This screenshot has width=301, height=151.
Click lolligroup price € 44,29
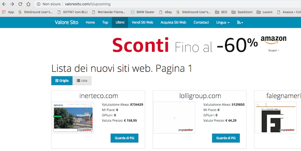pos(231,121)
